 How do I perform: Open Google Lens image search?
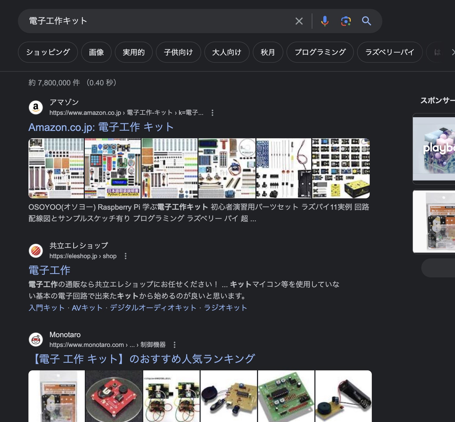point(345,21)
